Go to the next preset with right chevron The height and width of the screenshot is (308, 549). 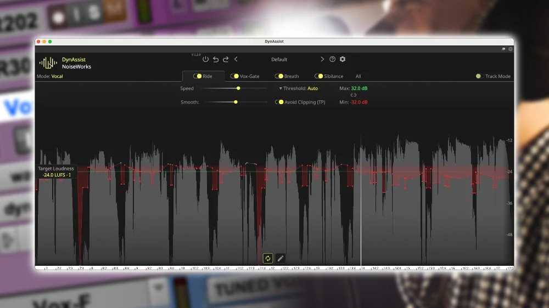tap(322, 59)
